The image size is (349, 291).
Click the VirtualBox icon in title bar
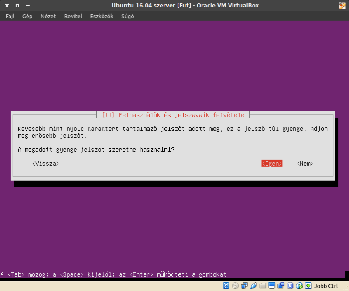[342, 6]
